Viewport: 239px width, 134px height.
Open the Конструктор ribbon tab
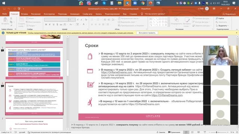point(49,14)
